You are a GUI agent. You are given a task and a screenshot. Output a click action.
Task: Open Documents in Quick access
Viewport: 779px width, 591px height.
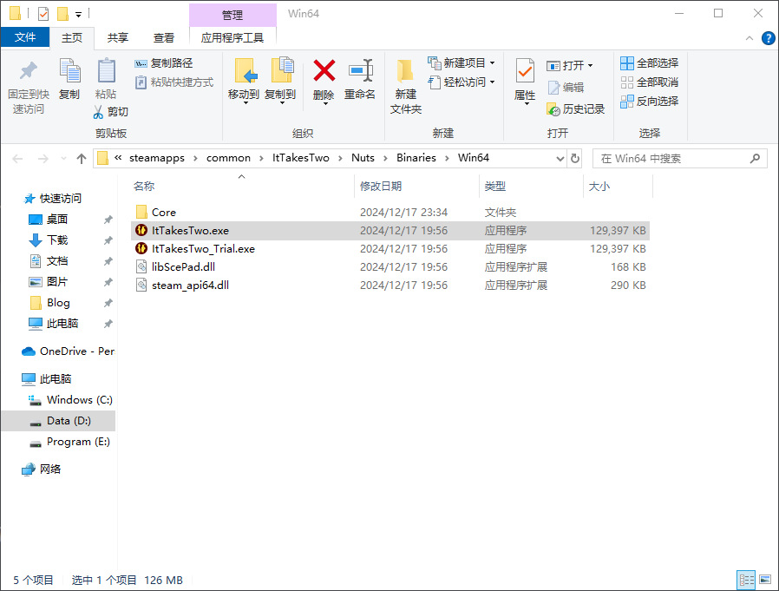click(x=57, y=261)
